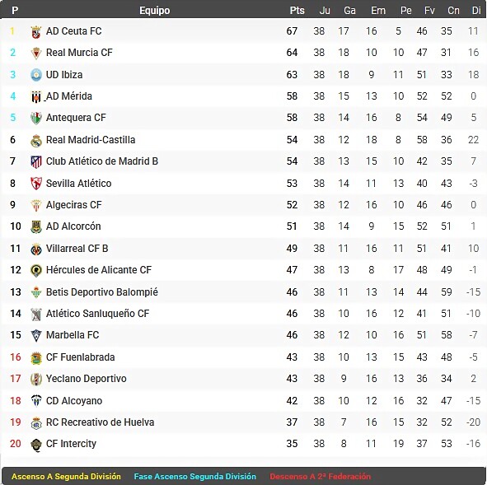
Task: Open Hércules de Alicante CF team link
Action: [99, 270]
